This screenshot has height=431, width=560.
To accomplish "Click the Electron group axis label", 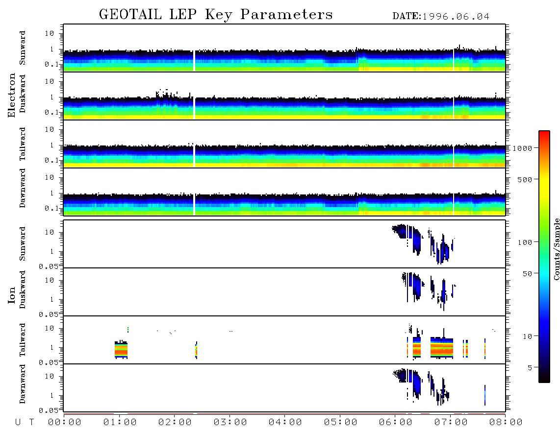I will click(12, 96).
